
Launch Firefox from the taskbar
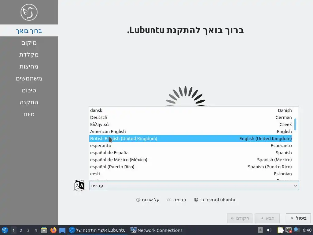53,230
